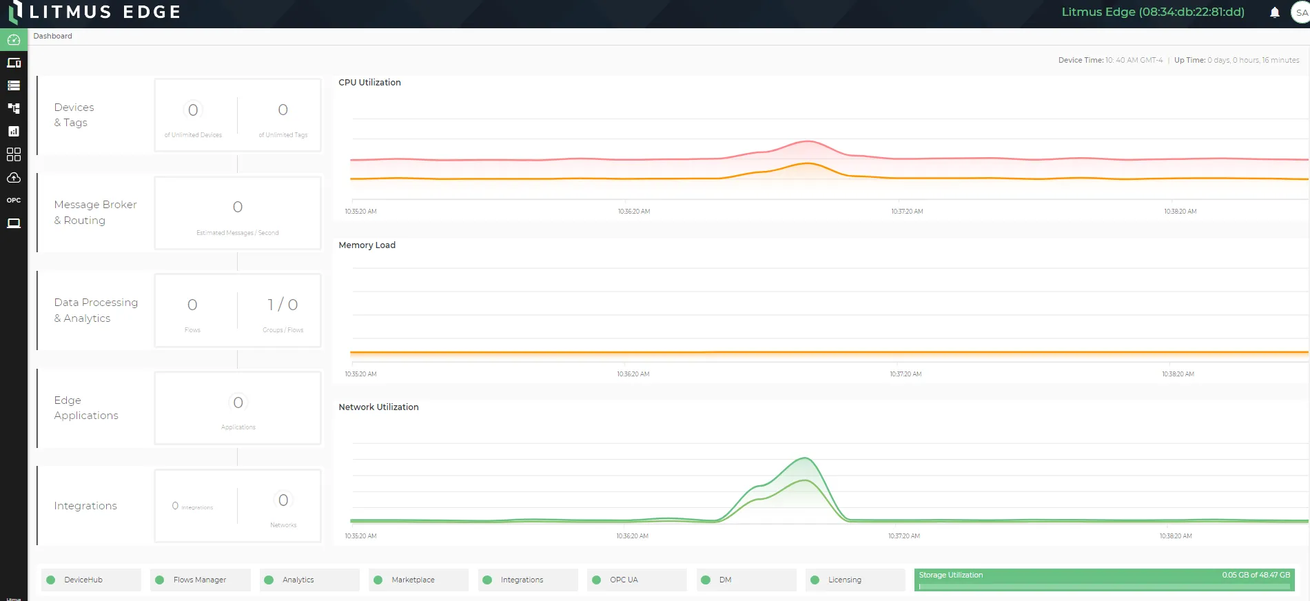This screenshot has width=1310, height=601.
Task: Select the Dashboard breadcrumb
Action: (x=52, y=36)
